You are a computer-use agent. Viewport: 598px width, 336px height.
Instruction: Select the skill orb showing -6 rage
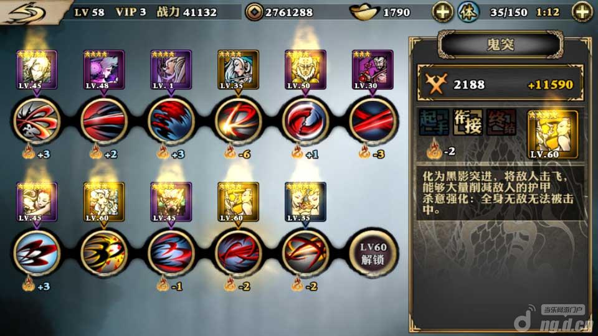(238, 121)
